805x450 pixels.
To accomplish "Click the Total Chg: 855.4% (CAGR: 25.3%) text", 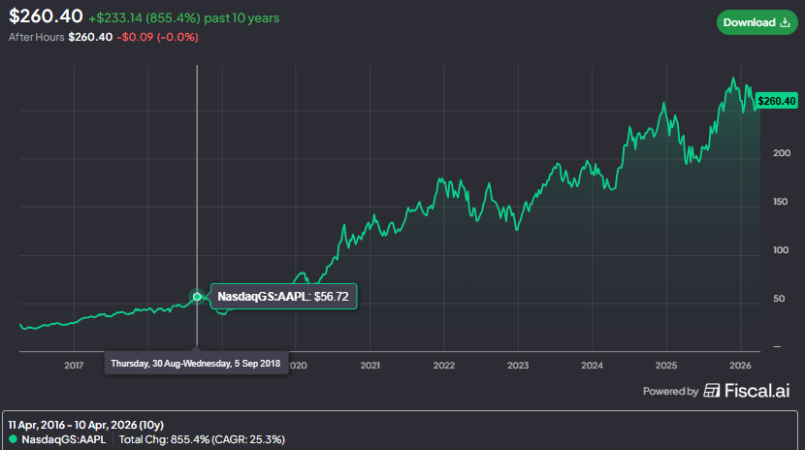I will click(202, 439).
